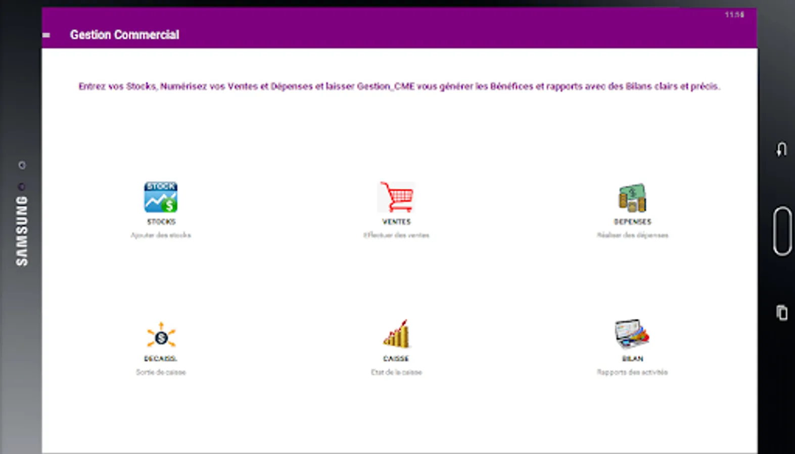This screenshot has width=795, height=454.
Task: Open the DEPENSES money icon
Action: (632, 197)
